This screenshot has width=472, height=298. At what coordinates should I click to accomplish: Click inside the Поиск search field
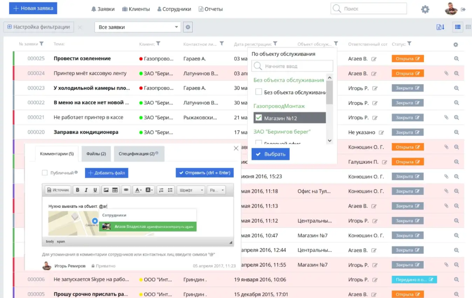click(368, 8)
